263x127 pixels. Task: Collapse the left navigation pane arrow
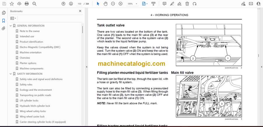point(86,67)
